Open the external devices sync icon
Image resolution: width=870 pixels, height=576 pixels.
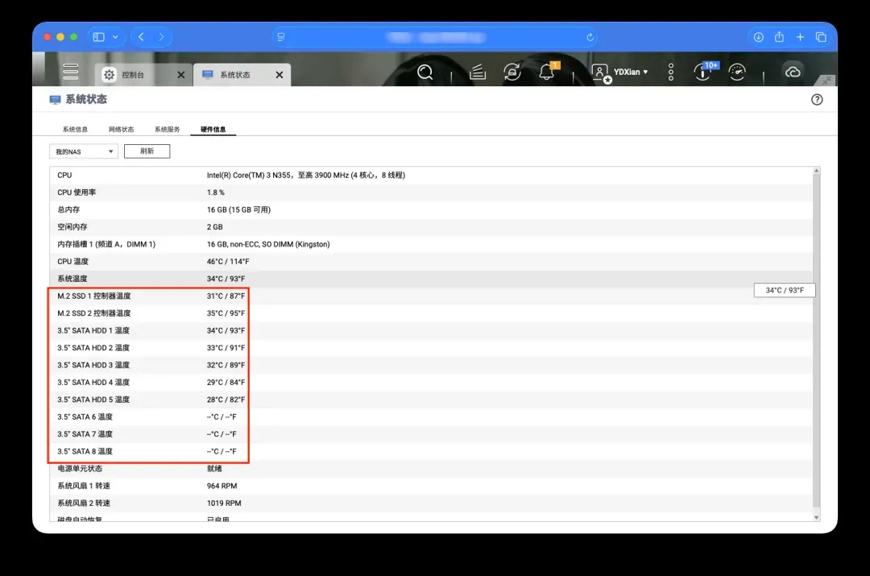(x=512, y=73)
